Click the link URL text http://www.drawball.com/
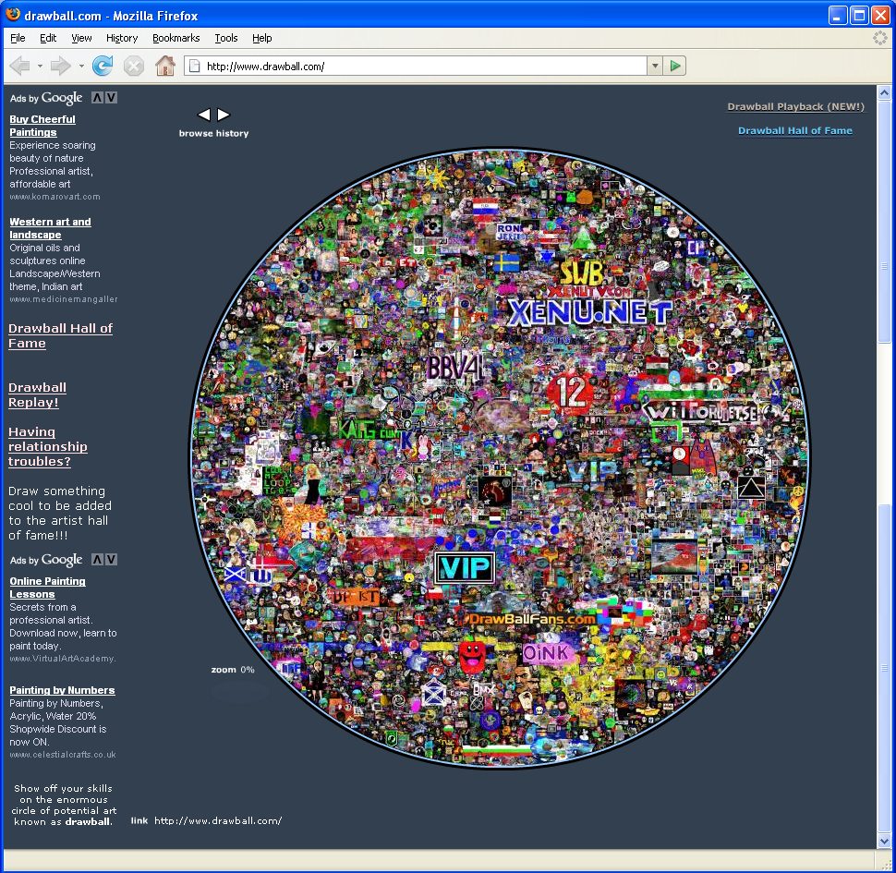896x873 pixels. coord(218,821)
